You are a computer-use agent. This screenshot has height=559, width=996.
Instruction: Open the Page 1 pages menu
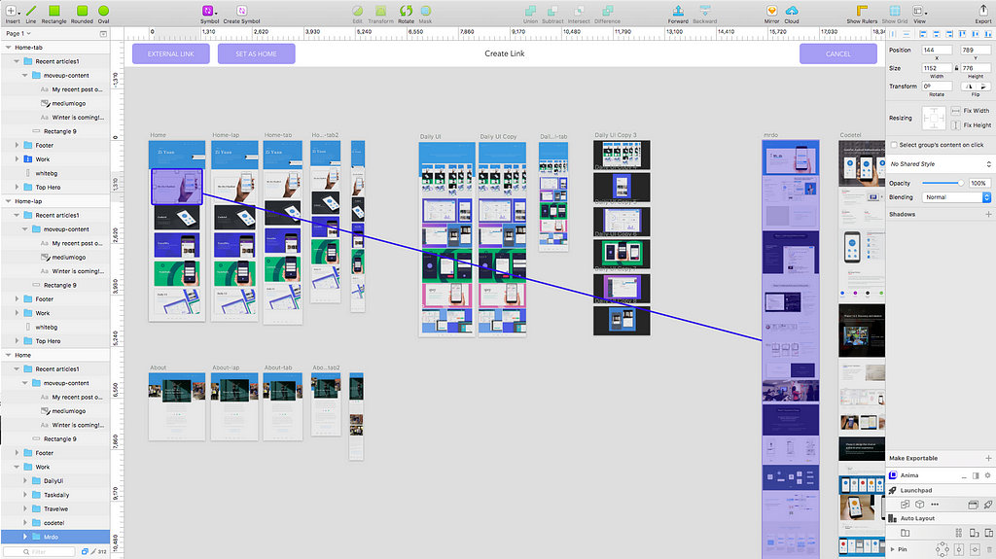pyautogui.click(x=18, y=34)
